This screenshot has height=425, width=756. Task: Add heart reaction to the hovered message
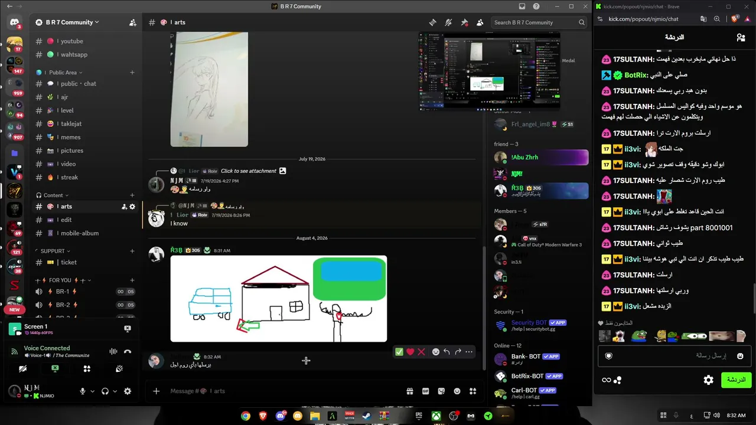pos(410,352)
